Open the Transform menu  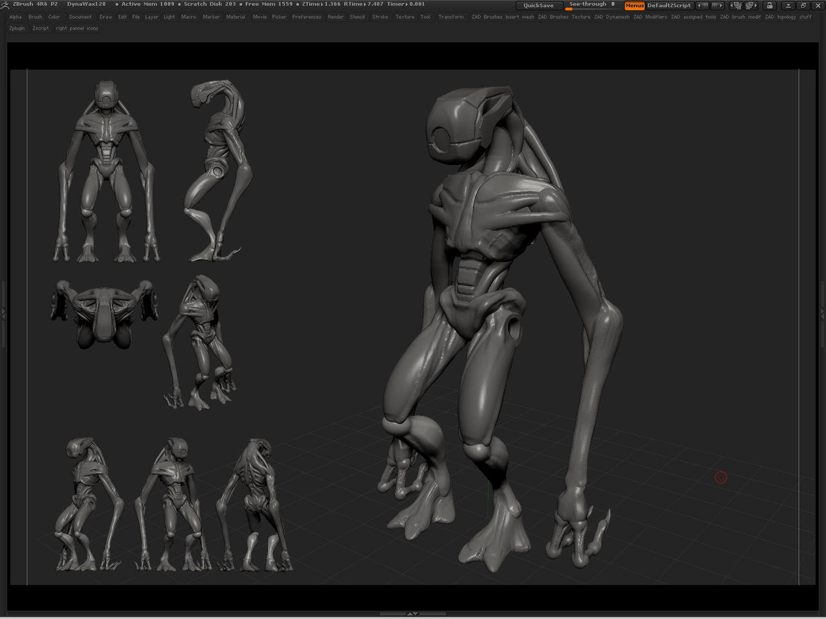point(451,17)
